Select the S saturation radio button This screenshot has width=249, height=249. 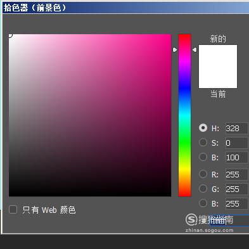tap(203, 143)
